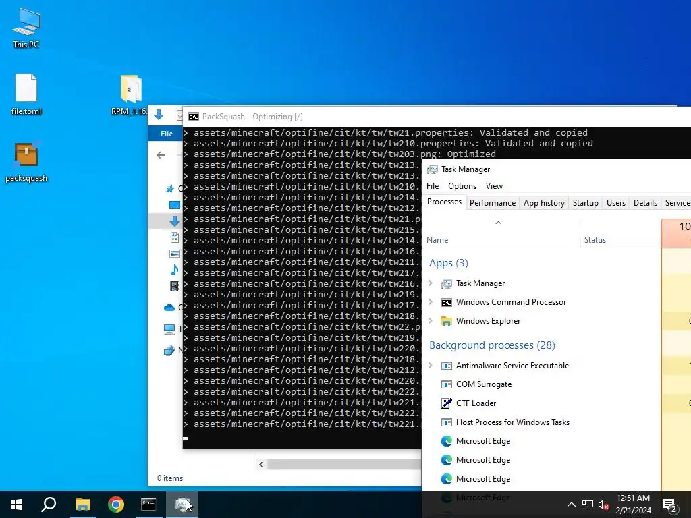This screenshot has width=691, height=518.
Task: Click the Task Manager title bar icon
Action: point(433,169)
